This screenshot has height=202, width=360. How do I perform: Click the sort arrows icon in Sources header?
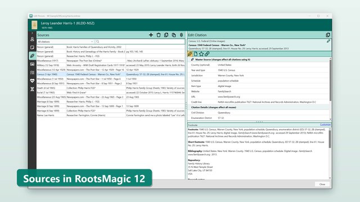(181, 35)
